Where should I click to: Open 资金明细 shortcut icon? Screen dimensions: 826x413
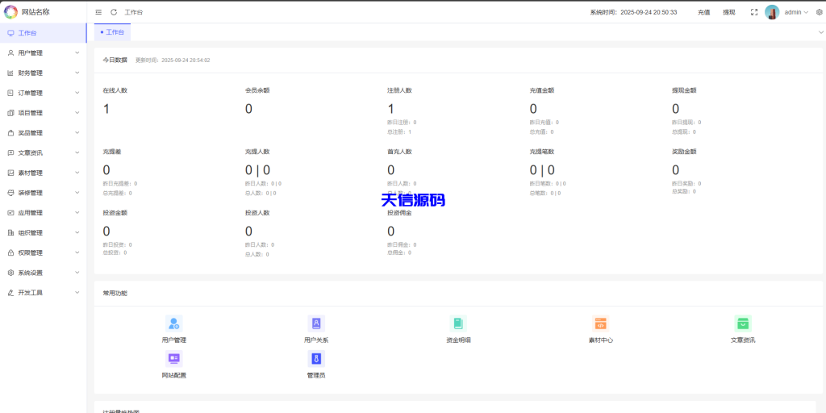[x=458, y=323]
